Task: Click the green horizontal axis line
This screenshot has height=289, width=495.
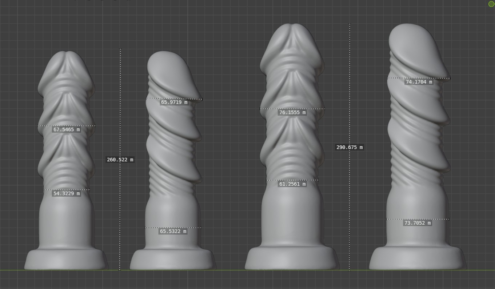Action: click(233, 270)
